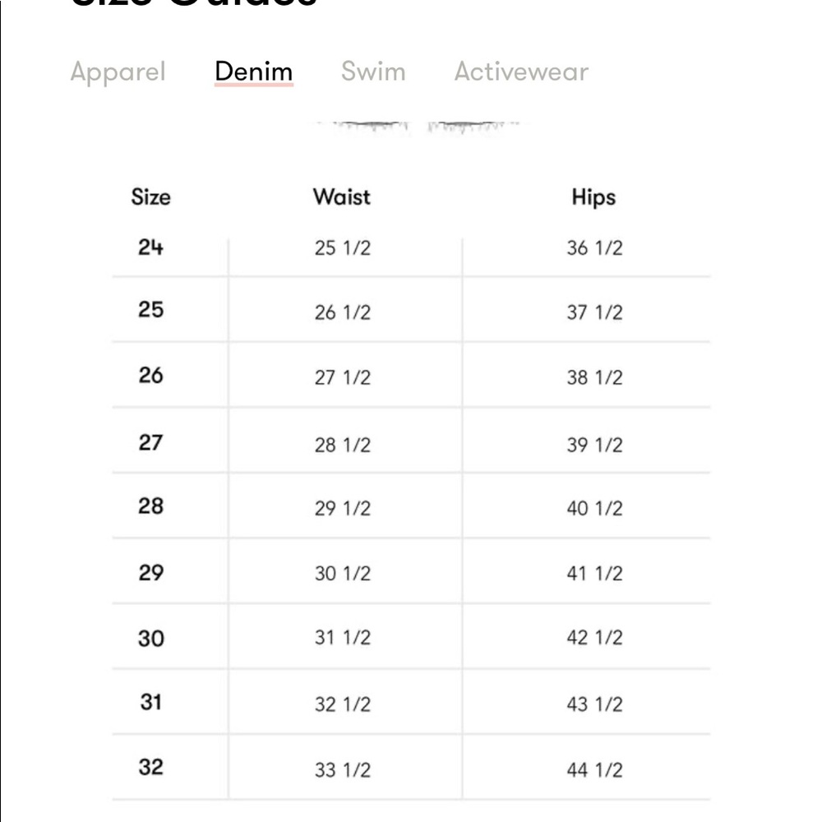Select size 31 row label

click(x=150, y=702)
